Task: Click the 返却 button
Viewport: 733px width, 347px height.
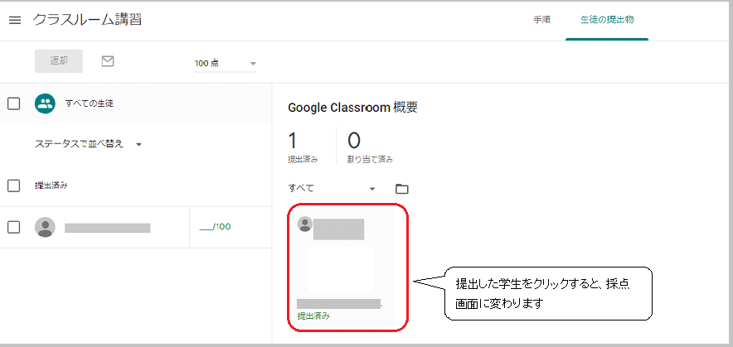Action: pos(59,61)
